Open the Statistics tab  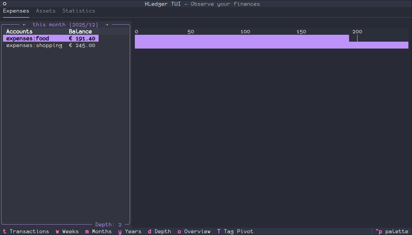(79, 11)
